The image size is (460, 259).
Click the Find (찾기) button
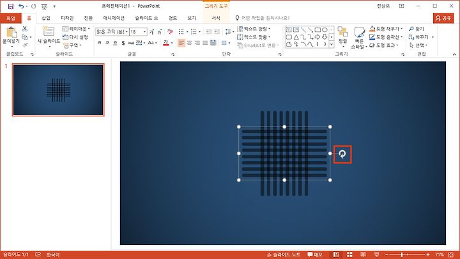pyautogui.click(x=417, y=29)
